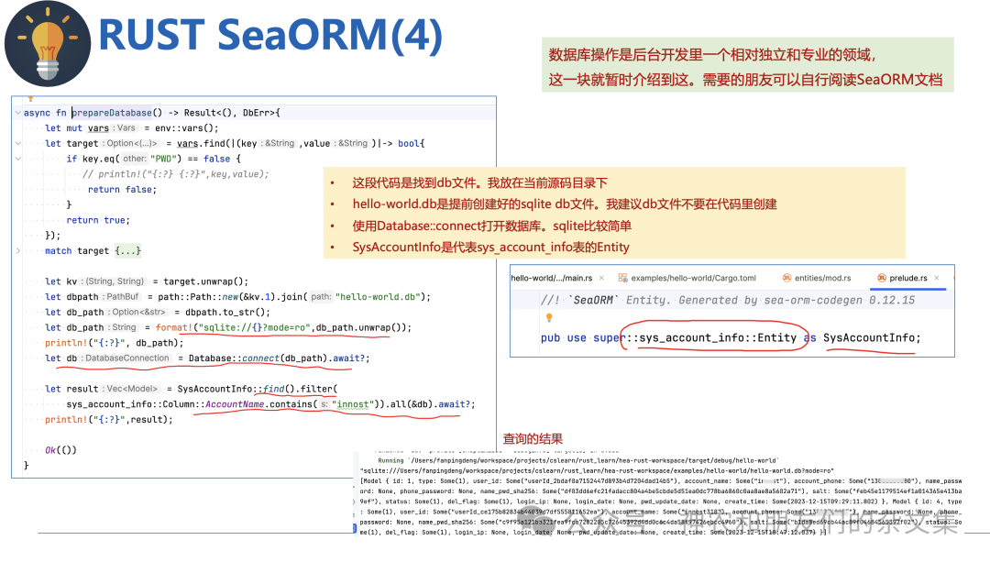Collapse the 'let target' closure fold arrow
990x562 pixels.
click(17, 143)
